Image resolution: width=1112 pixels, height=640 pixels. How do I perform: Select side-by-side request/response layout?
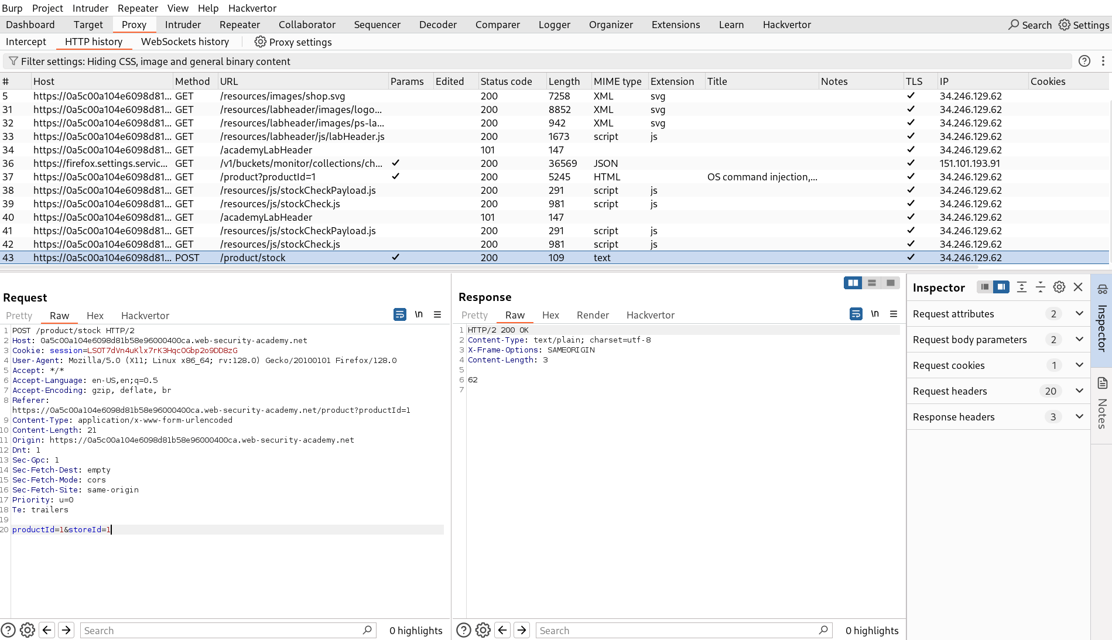pyautogui.click(x=853, y=283)
